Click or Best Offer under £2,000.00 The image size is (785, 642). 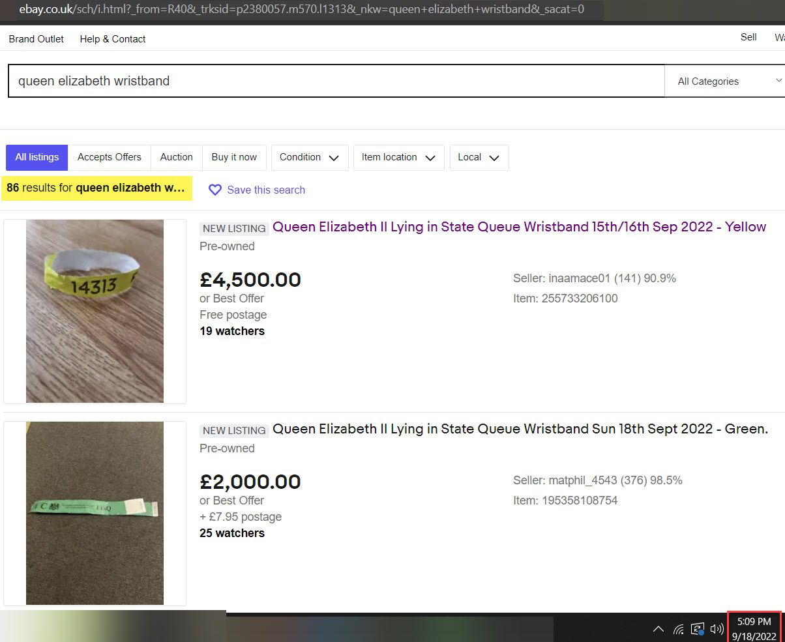[x=231, y=501]
